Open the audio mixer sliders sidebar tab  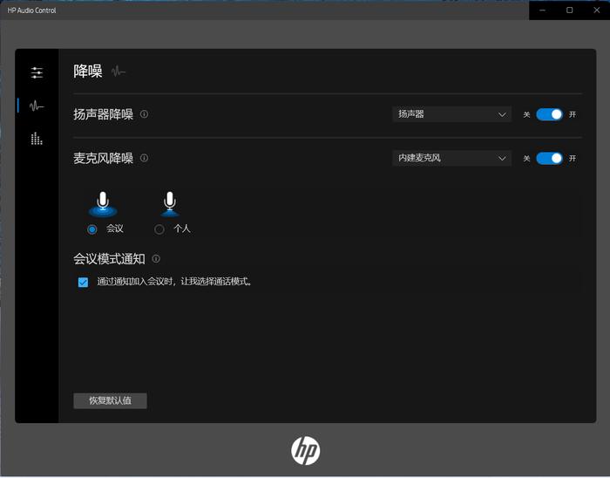click(x=37, y=72)
